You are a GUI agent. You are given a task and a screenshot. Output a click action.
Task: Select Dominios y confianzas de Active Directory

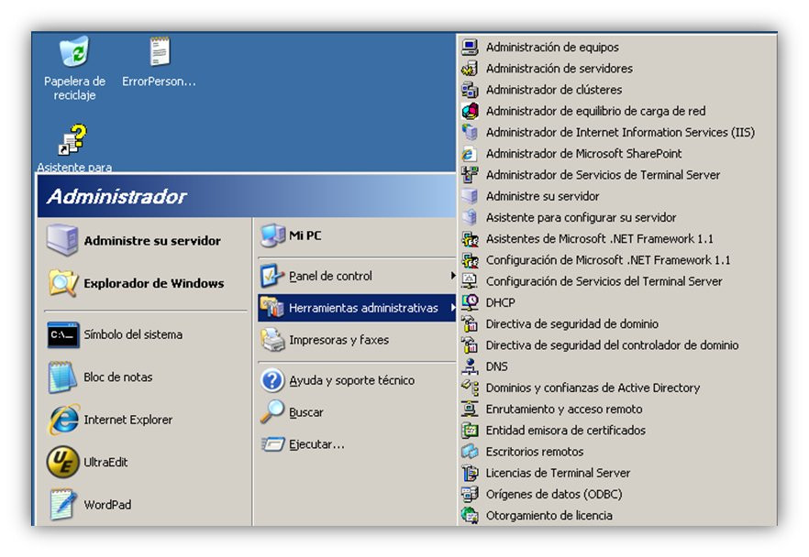[617, 388]
